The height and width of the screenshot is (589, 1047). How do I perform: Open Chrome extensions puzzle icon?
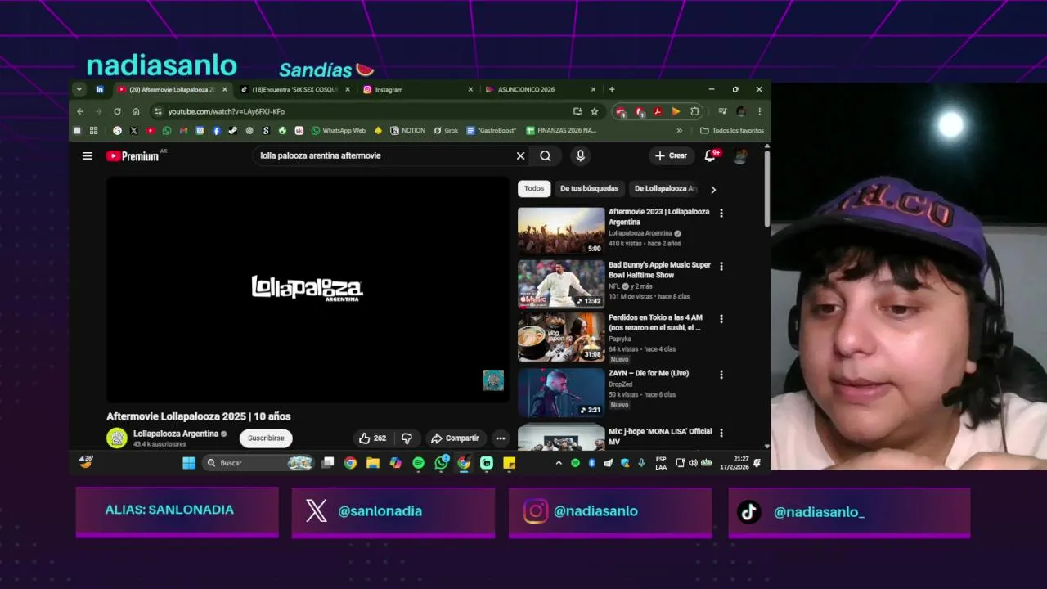695,111
